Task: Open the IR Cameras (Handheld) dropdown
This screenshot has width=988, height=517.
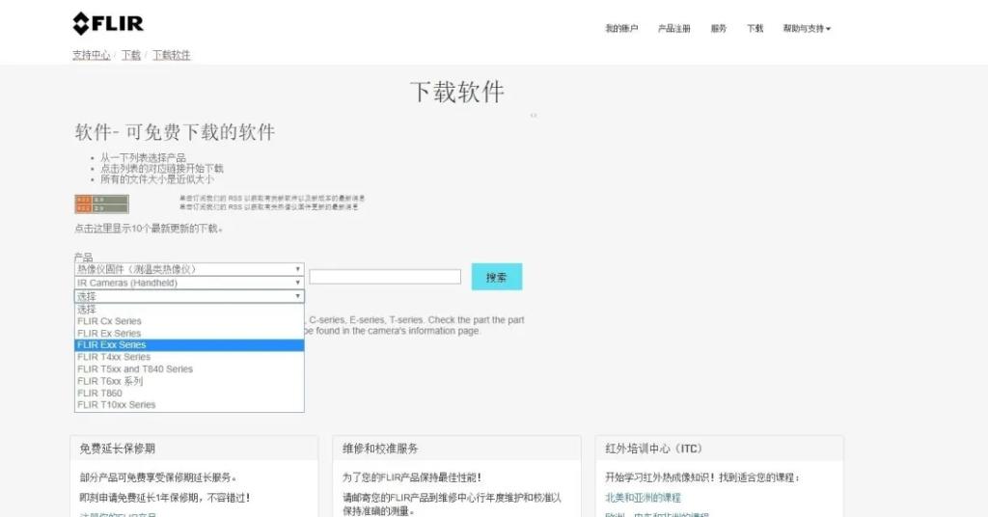Action: pyautogui.click(x=189, y=283)
